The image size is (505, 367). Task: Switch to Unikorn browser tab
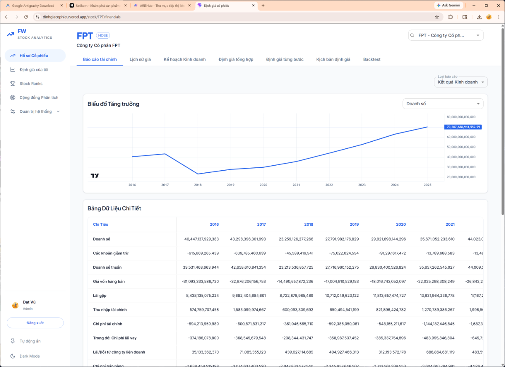tap(97, 5)
